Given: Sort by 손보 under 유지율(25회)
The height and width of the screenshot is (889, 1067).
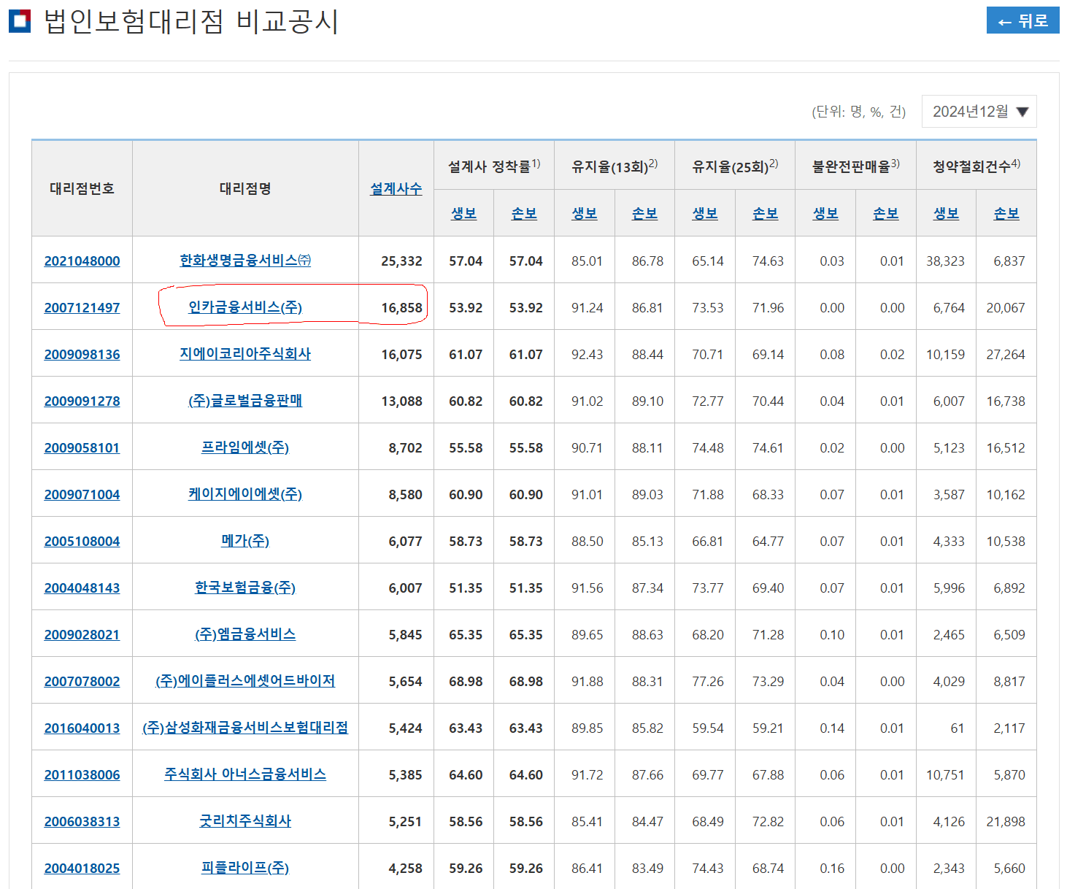Looking at the screenshot, I should point(765,213).
